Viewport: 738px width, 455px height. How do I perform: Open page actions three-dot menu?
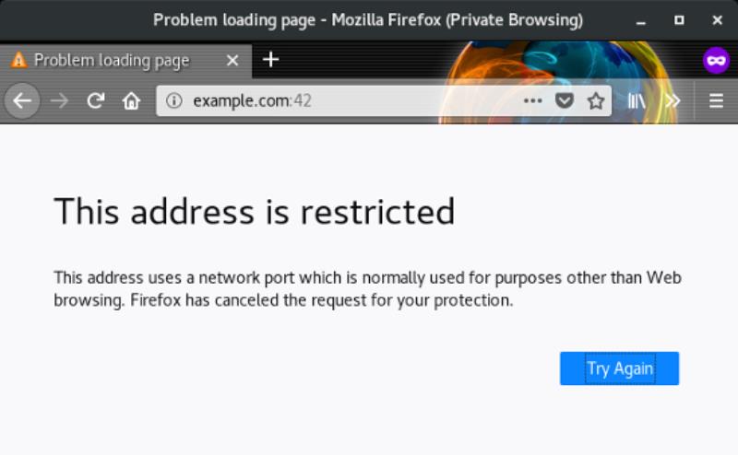533,100
